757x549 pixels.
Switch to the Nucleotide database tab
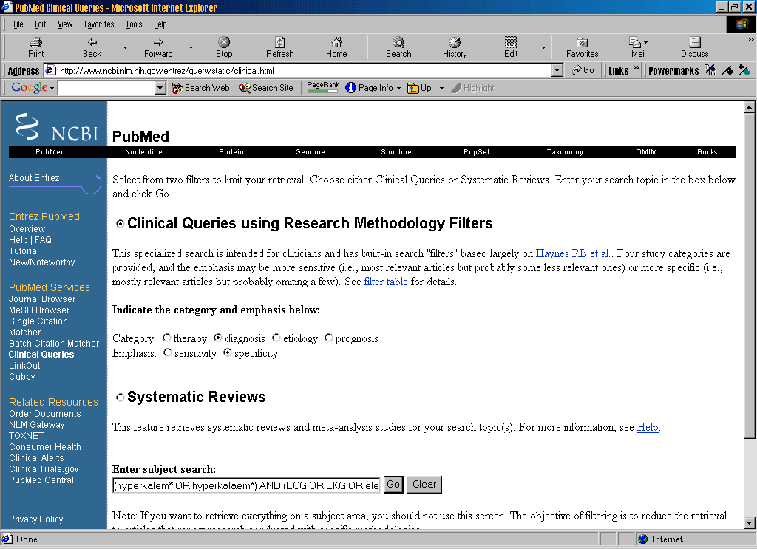(x=144, y=152)
